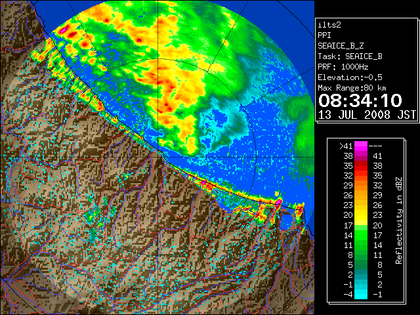Screen dimensions: 420x315
Task: Click the magenta echo core over the top-left sea
Action: click(64, 31)
